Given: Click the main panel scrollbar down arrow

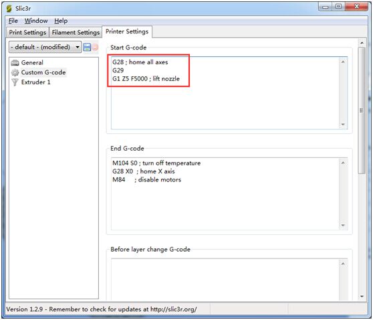Looking at the screenshot, I should pyautogui.click(x=362, y=297).
